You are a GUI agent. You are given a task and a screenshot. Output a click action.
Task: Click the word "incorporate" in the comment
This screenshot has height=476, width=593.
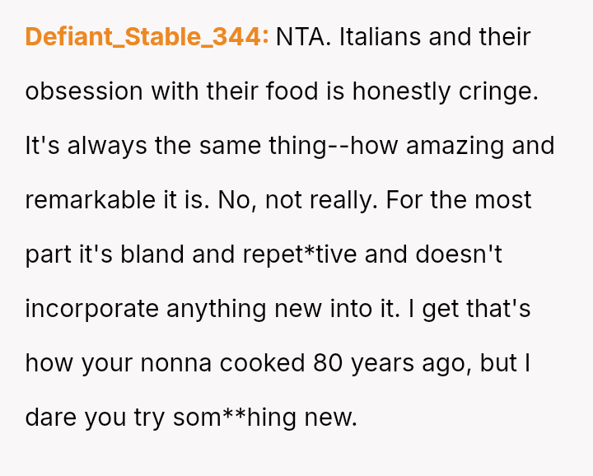pyautogui.click(x=92, y=309)
